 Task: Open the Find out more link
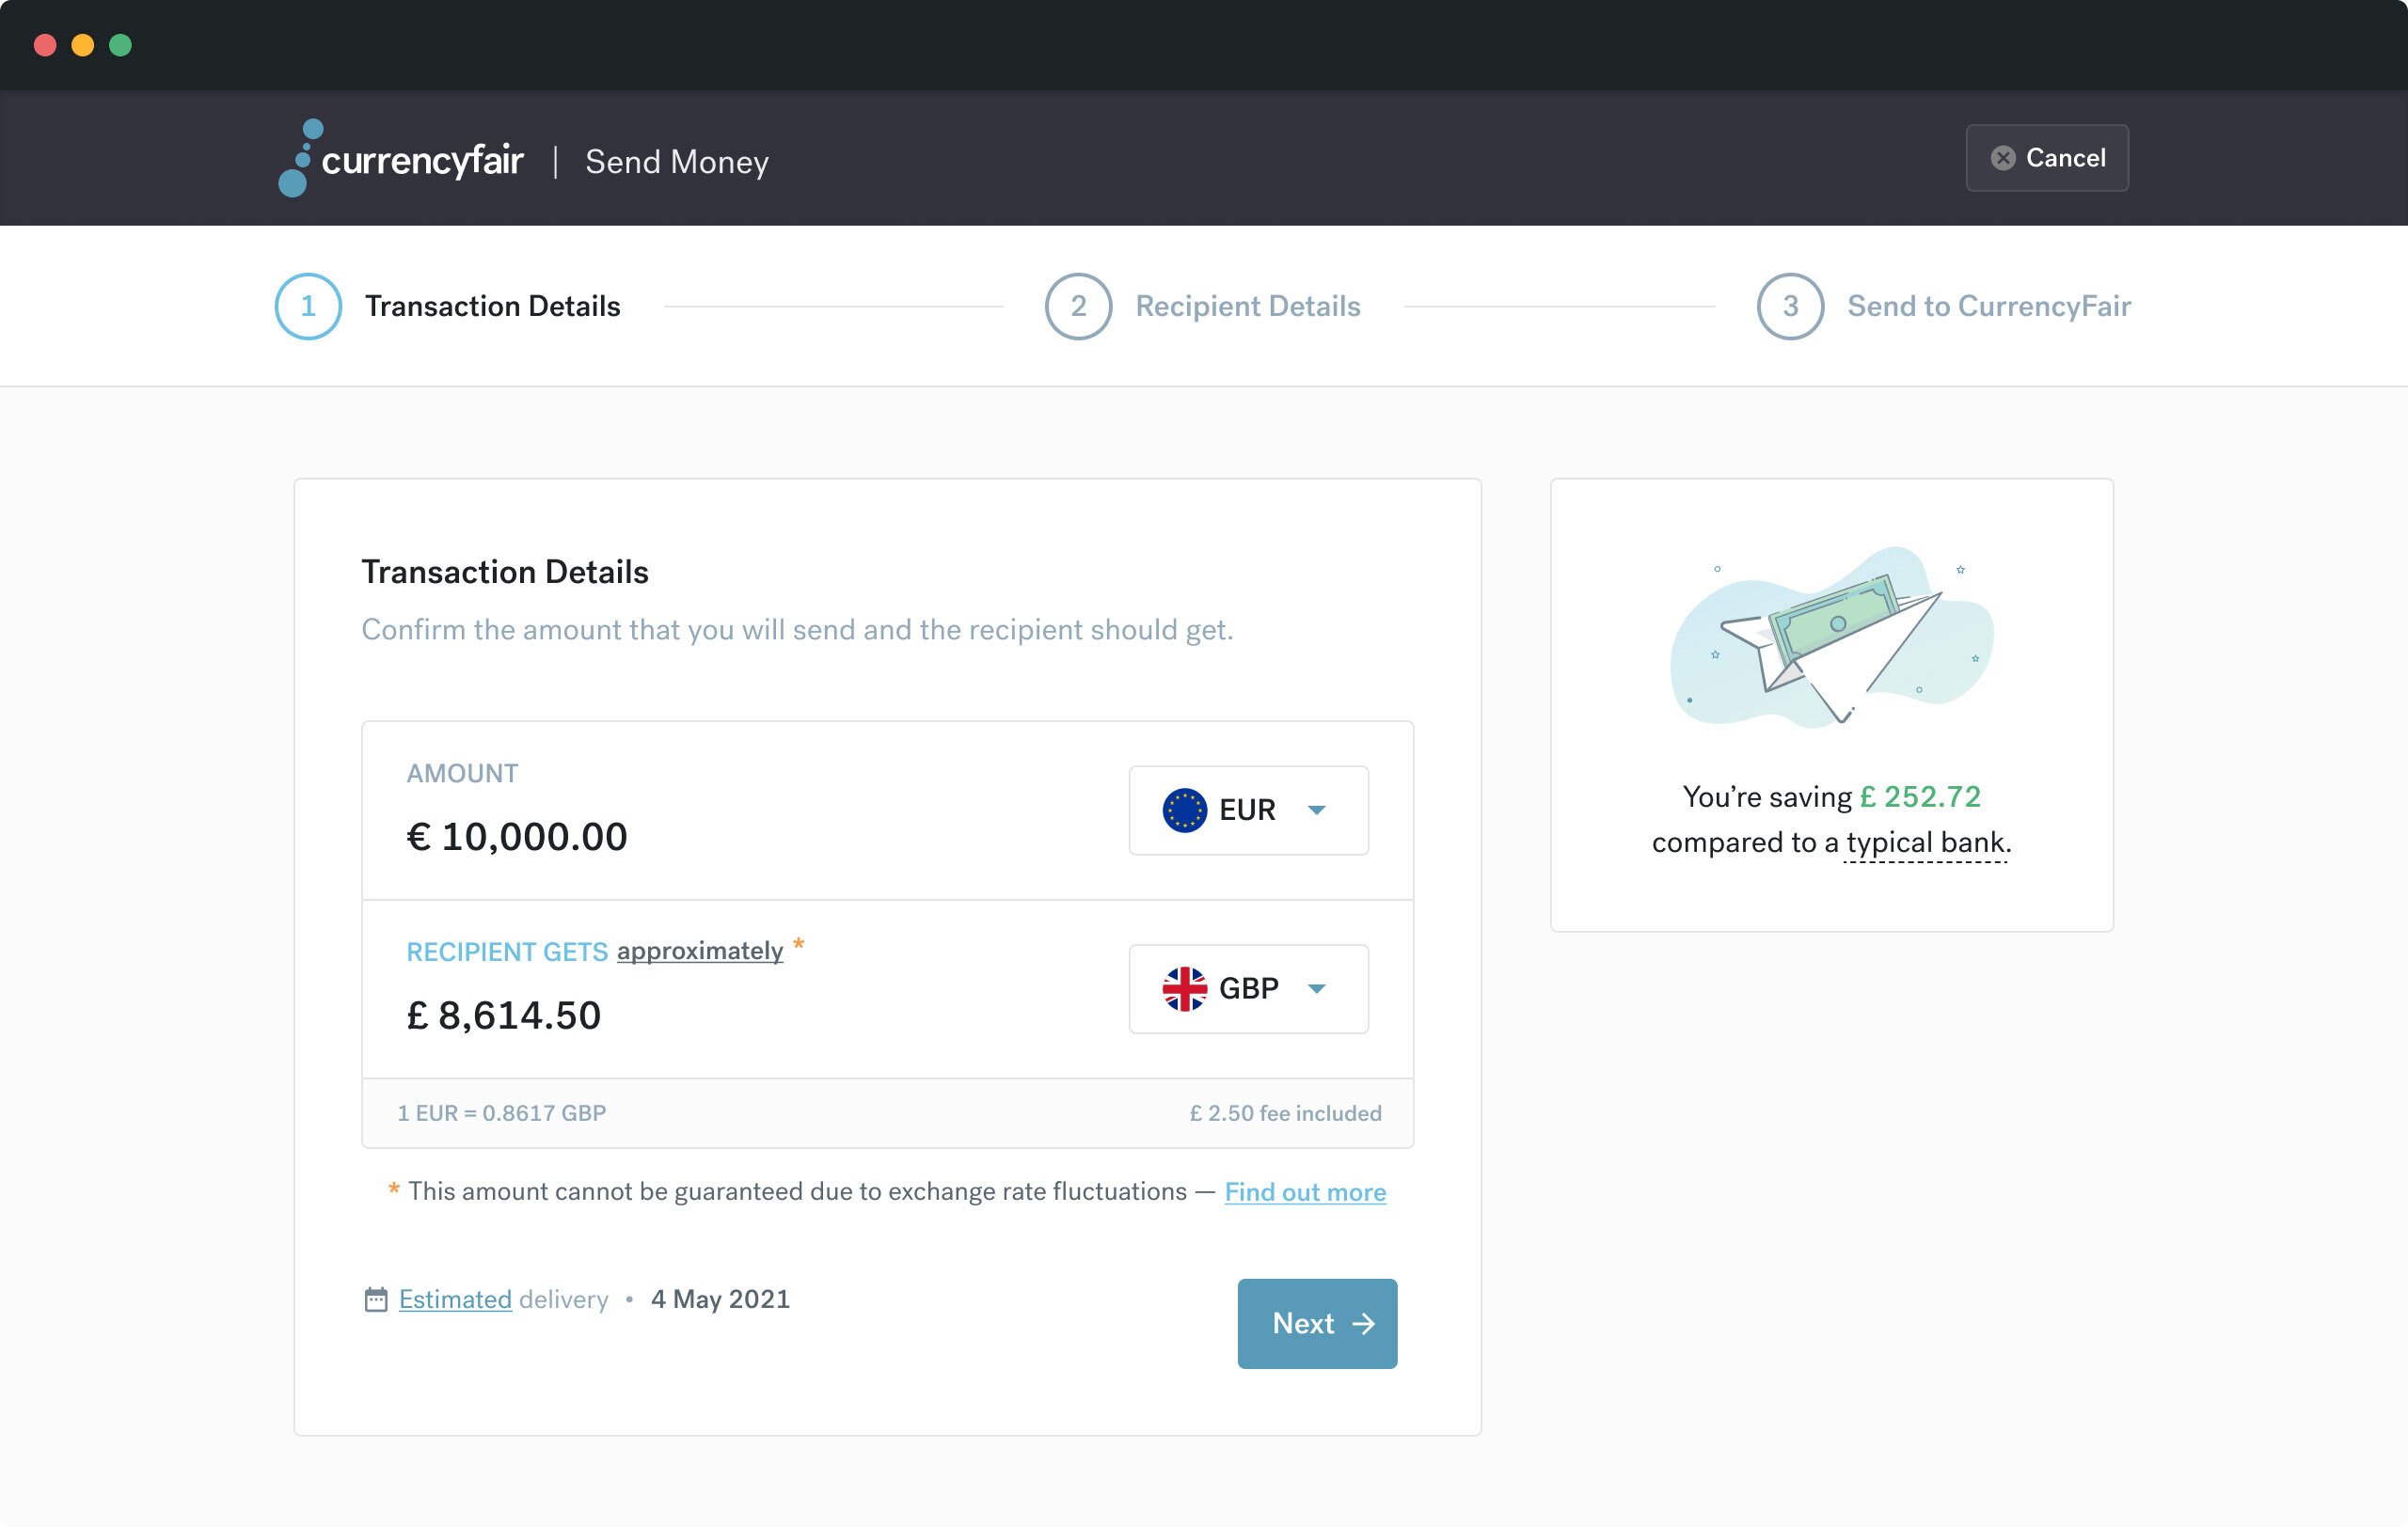pyautogui.click(x=1305, y=1191)
